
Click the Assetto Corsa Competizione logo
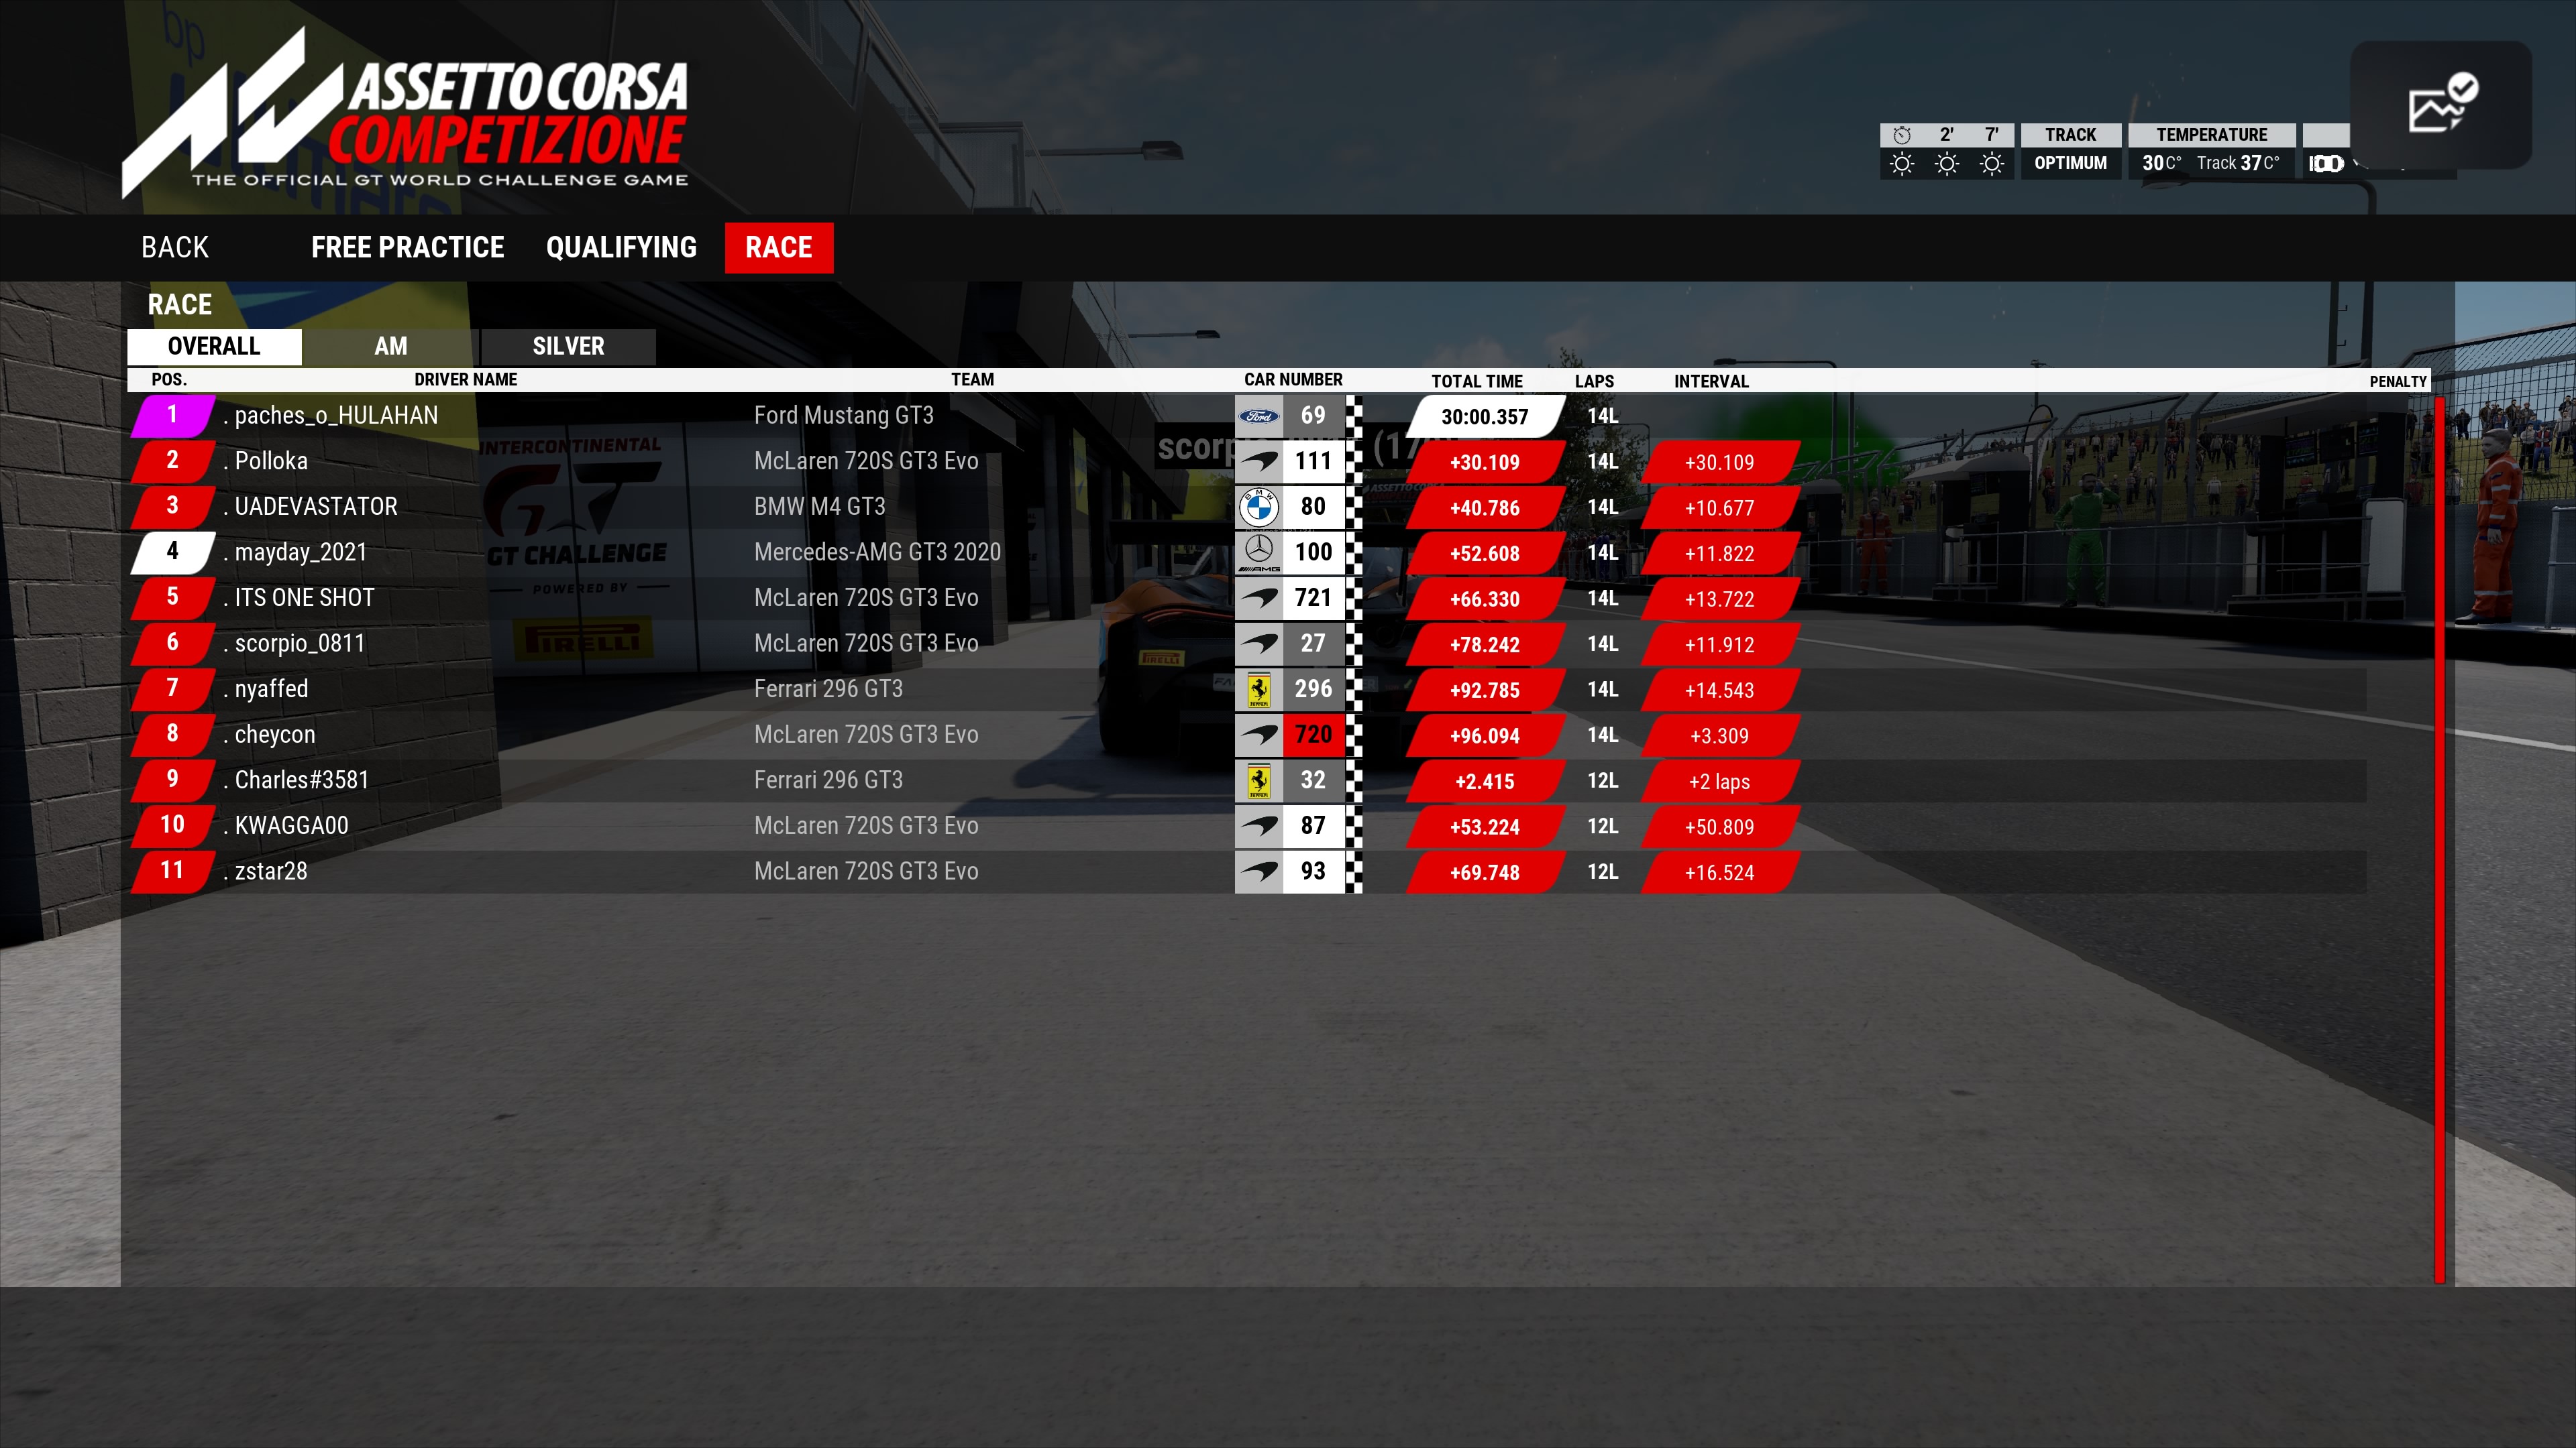405,112
